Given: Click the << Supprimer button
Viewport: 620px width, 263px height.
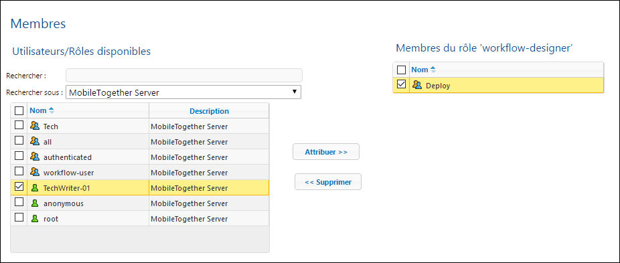Looking at the screenshot, I should [x=328, y=182].
